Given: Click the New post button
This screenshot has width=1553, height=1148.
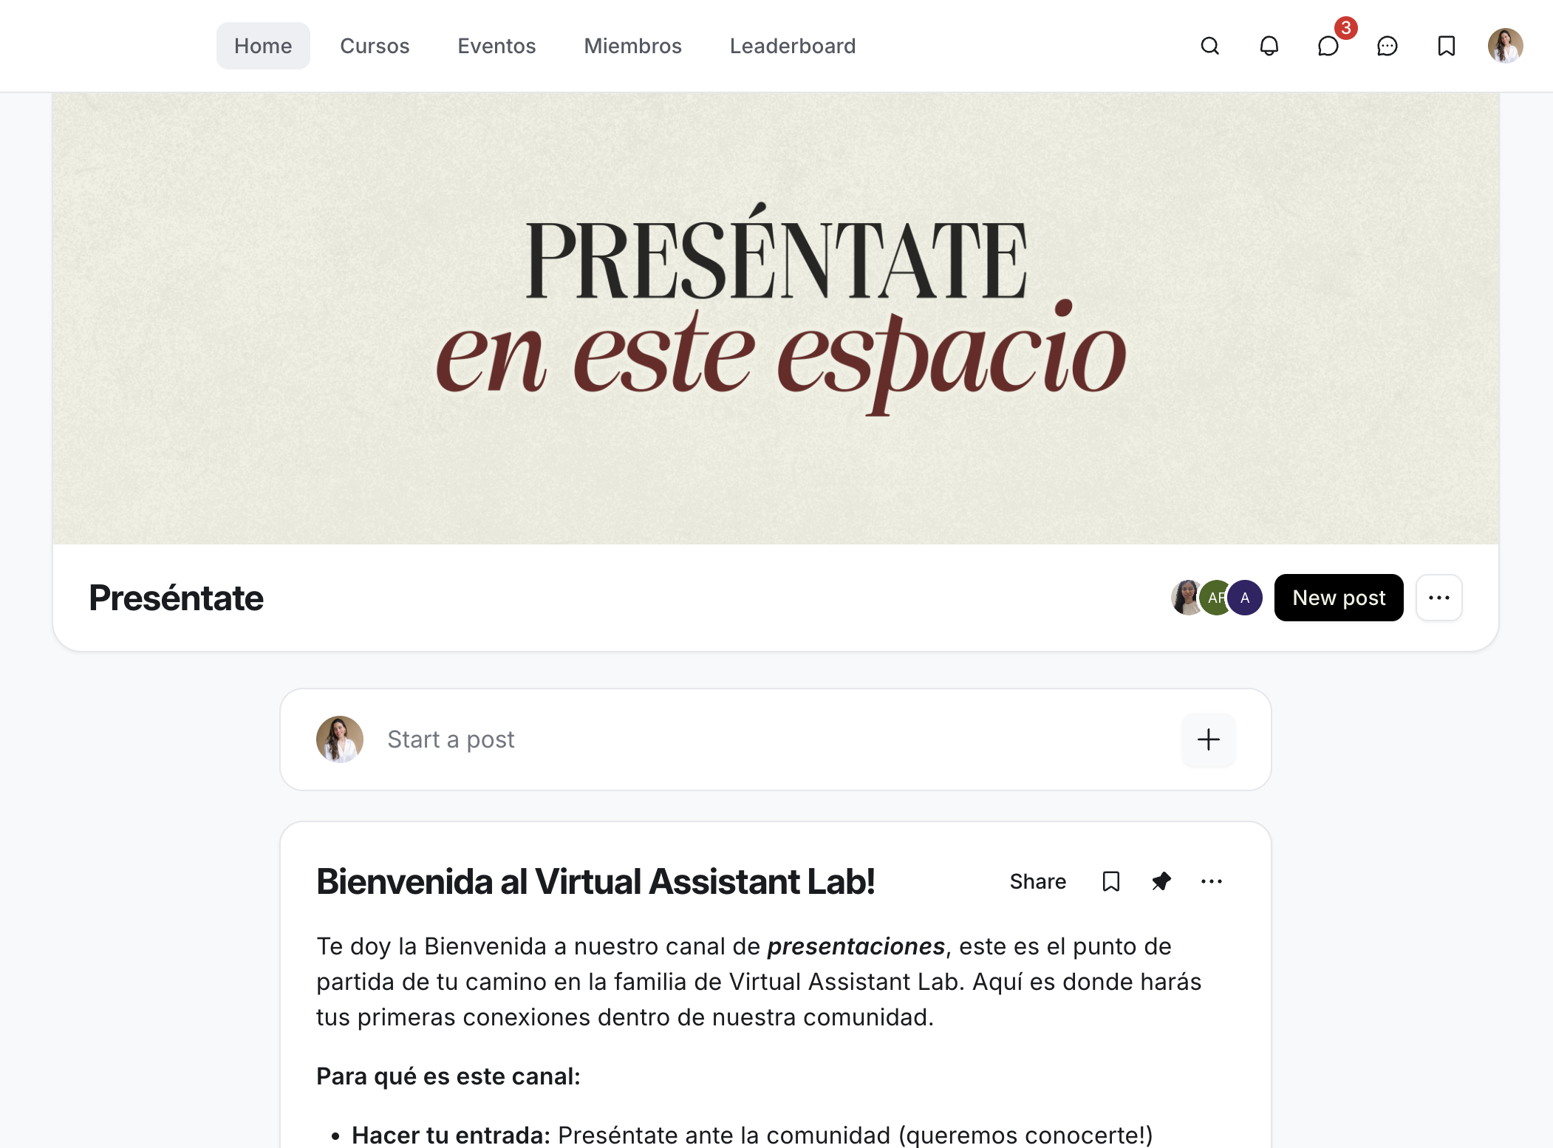Looking at the screenshot, I should (x=1339, y=598).
